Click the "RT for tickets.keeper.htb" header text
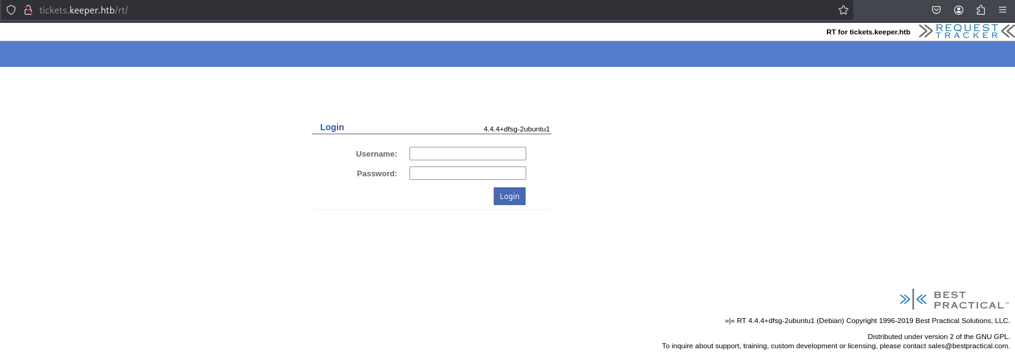The image size is (1015, 355). (867, 32)
